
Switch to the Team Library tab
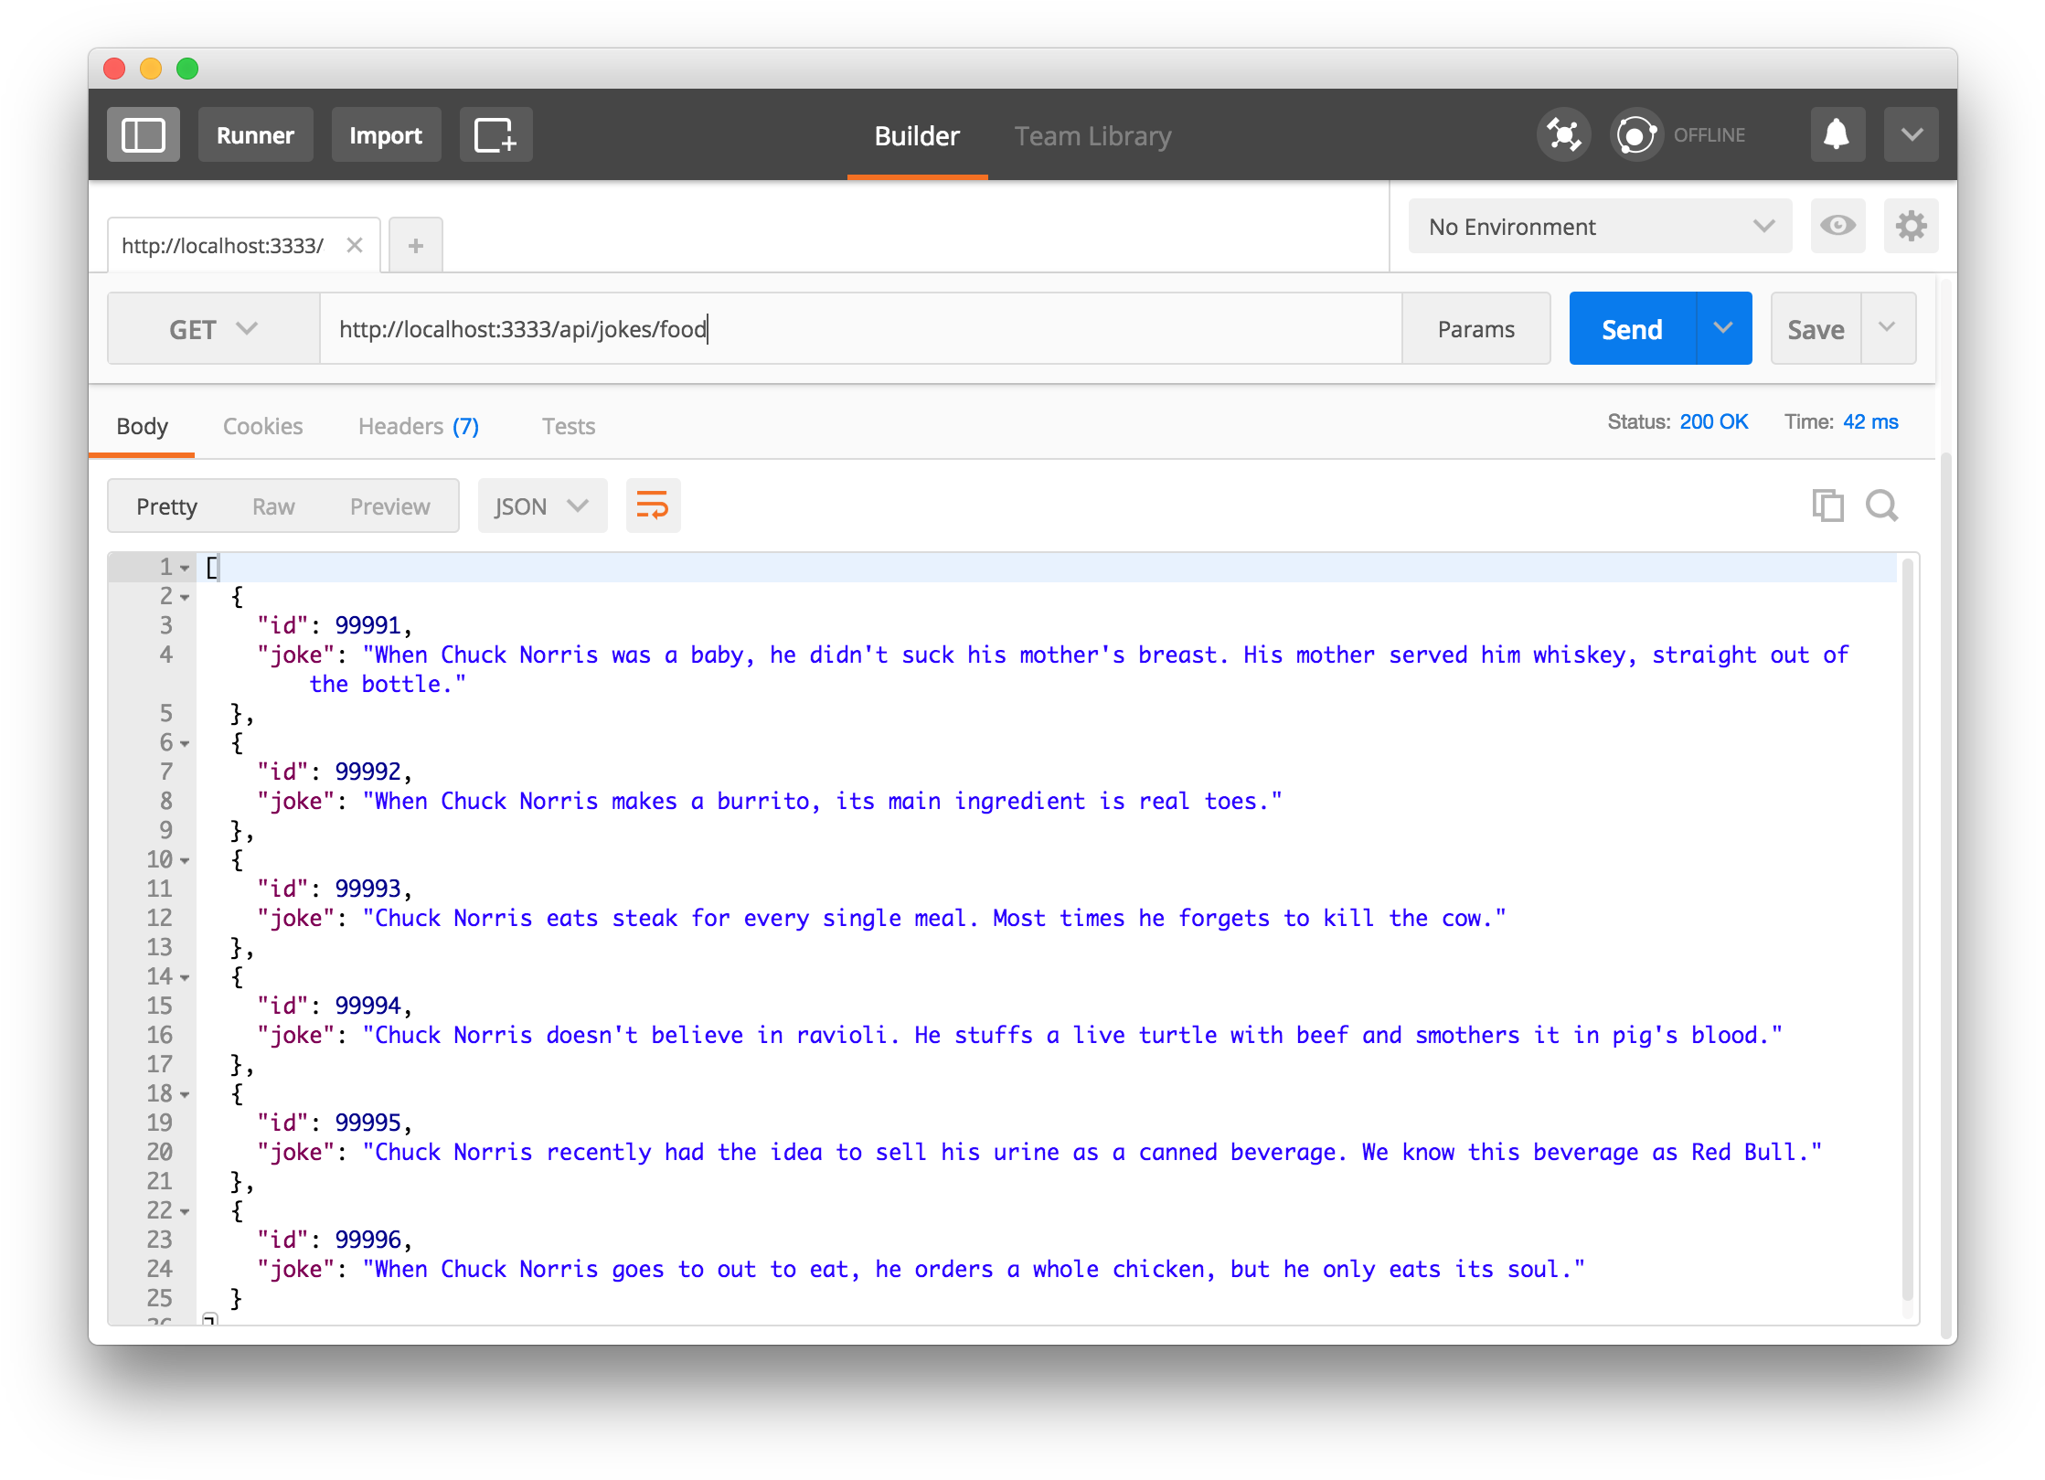(1092, 135)
